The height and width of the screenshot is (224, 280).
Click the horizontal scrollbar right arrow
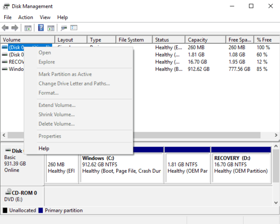[x=276, y=135]
